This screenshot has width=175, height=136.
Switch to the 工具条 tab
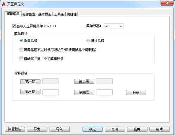pos(59,14)
